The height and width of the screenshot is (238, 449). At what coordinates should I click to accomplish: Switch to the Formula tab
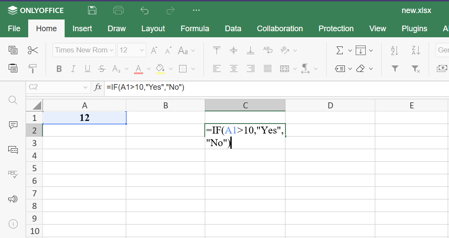tap(195, 29)
